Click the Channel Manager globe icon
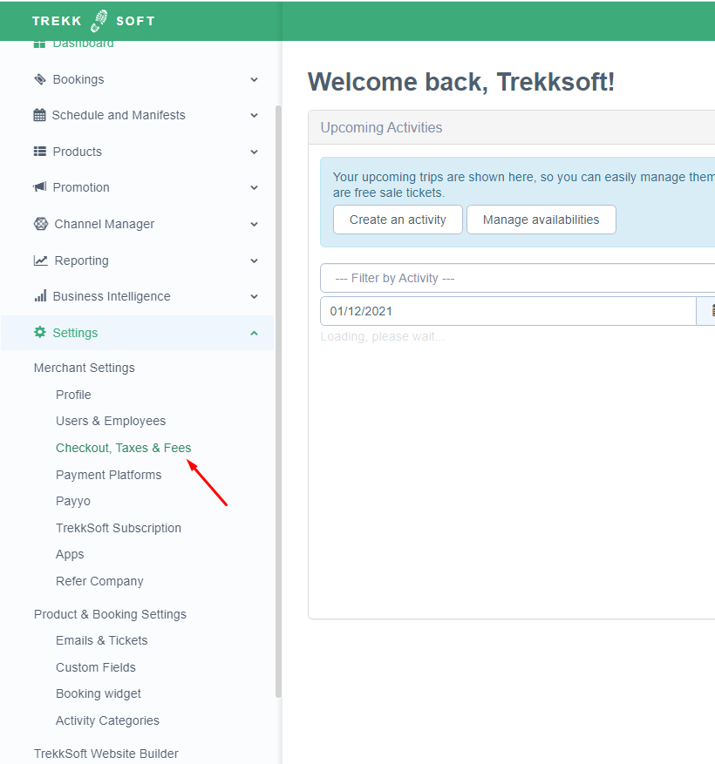Image resolution: width=715 pixels, height=764 pixels. pos(41,224)
